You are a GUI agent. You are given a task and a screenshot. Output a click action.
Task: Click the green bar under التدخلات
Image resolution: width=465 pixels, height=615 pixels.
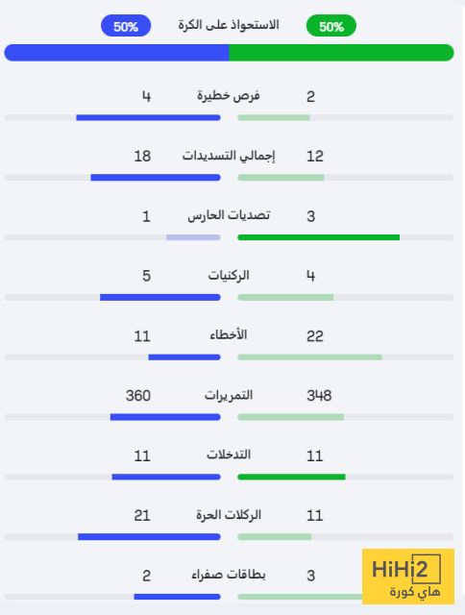pyautogui.click(x=292, y=477)
